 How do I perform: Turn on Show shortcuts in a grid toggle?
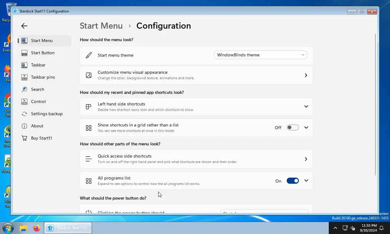[292, 128]
